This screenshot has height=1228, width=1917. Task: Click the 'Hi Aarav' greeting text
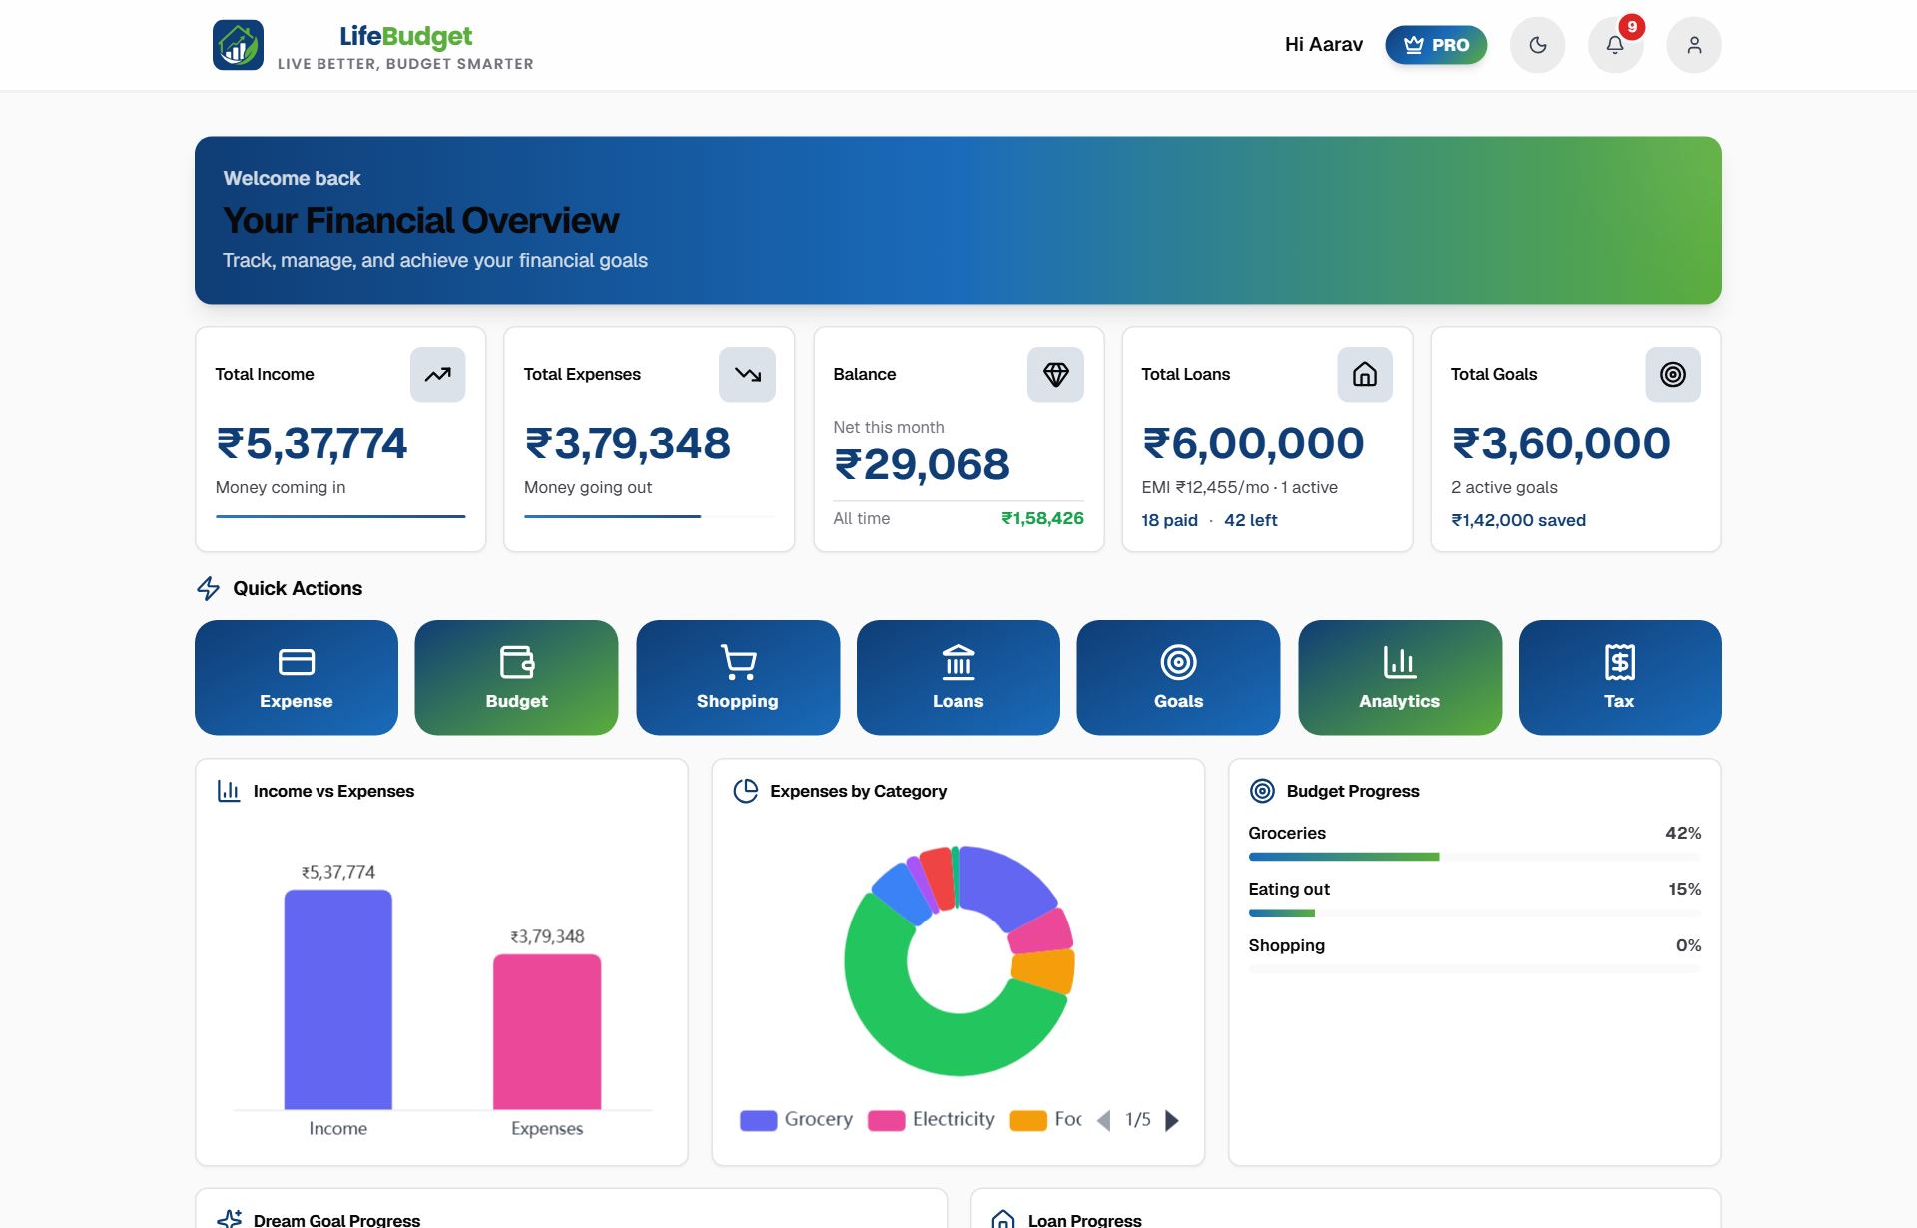[x=1323, y=45]
